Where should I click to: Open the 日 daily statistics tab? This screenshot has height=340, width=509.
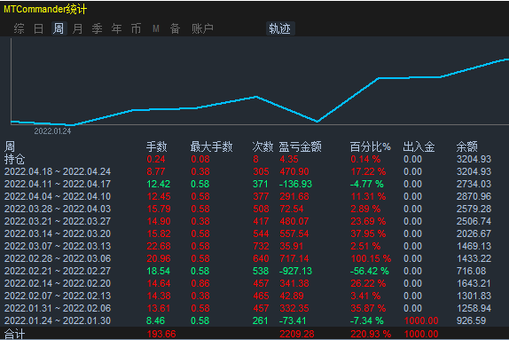pos(39,28)
